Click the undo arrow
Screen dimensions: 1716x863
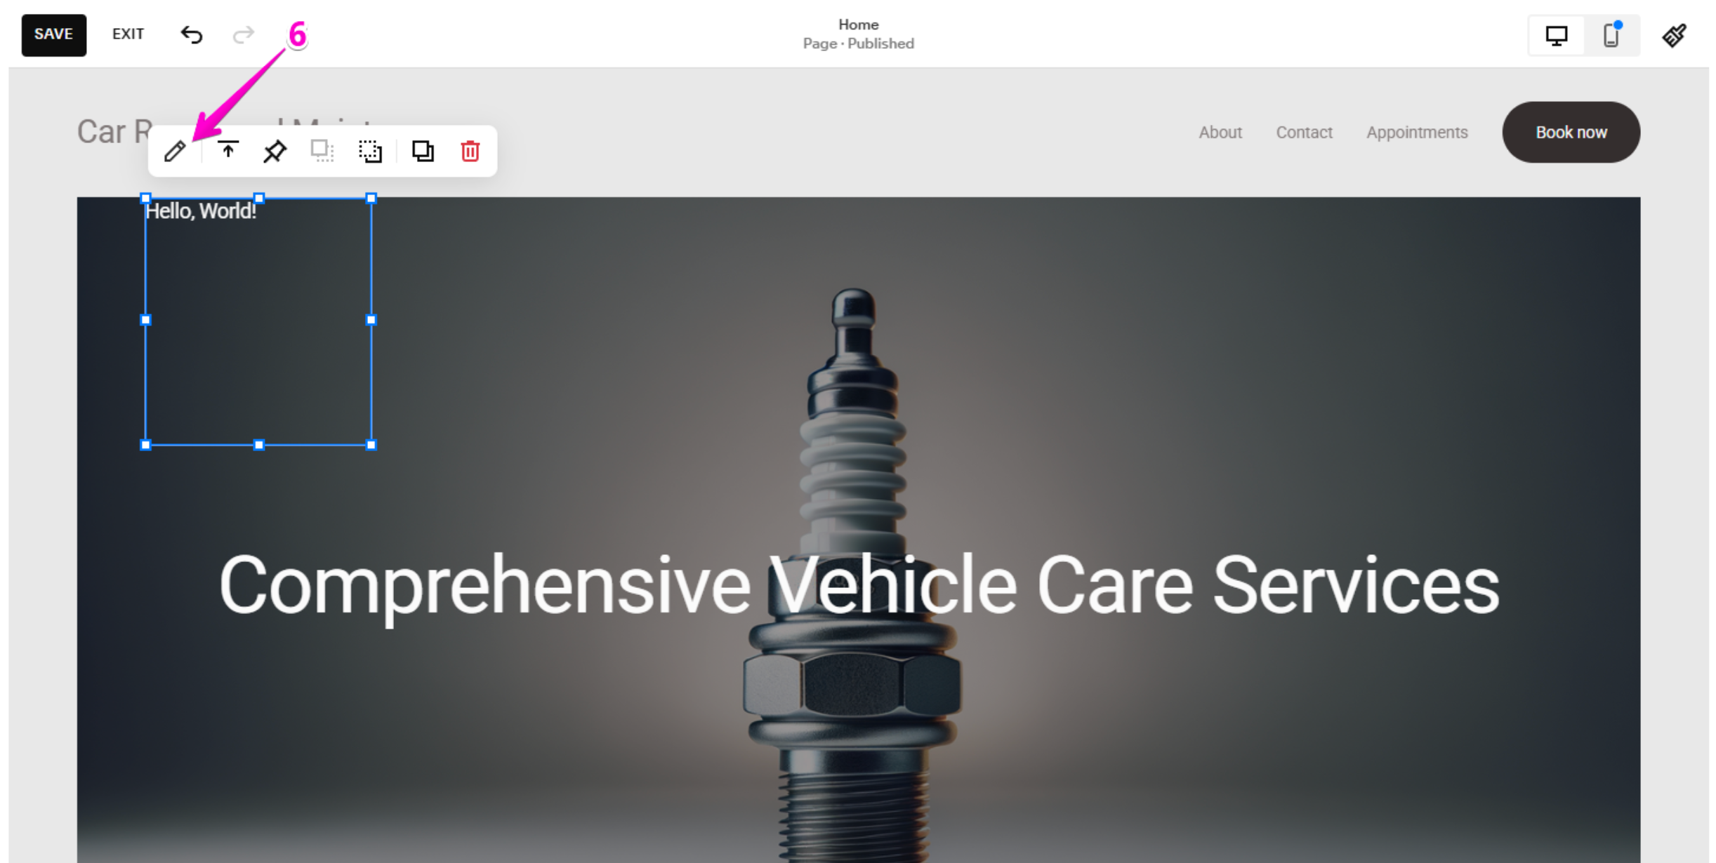click(x=191, y=34)
